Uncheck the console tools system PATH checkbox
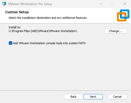The height and width of the screenshot is (103, 131). [10, 43]
